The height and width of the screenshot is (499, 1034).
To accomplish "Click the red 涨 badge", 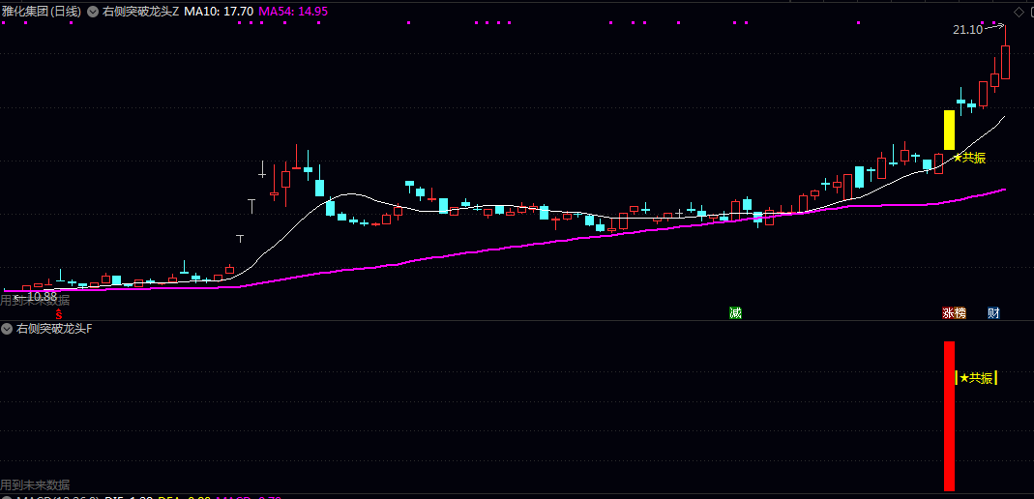I will 948,313.
